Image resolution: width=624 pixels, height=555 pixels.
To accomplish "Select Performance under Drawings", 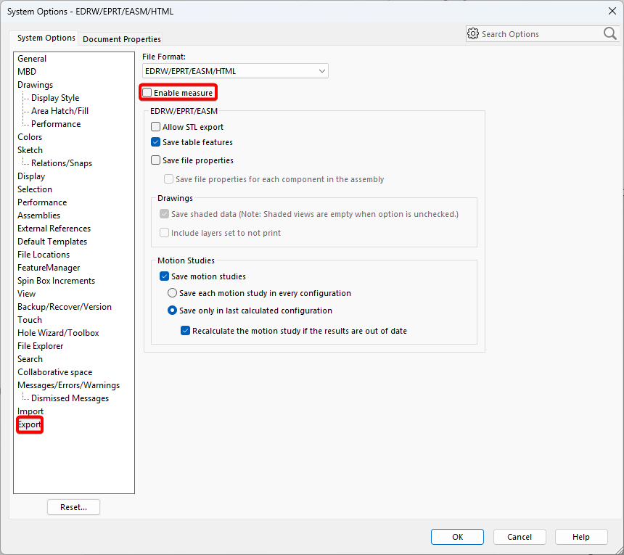I will point(56,124).
